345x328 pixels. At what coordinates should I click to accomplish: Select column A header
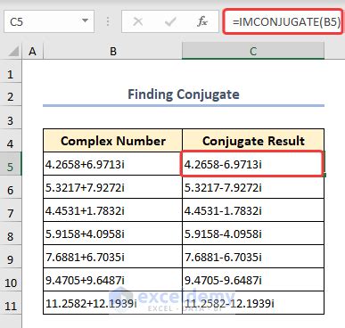pyautogui.click(x=32, y=52)
